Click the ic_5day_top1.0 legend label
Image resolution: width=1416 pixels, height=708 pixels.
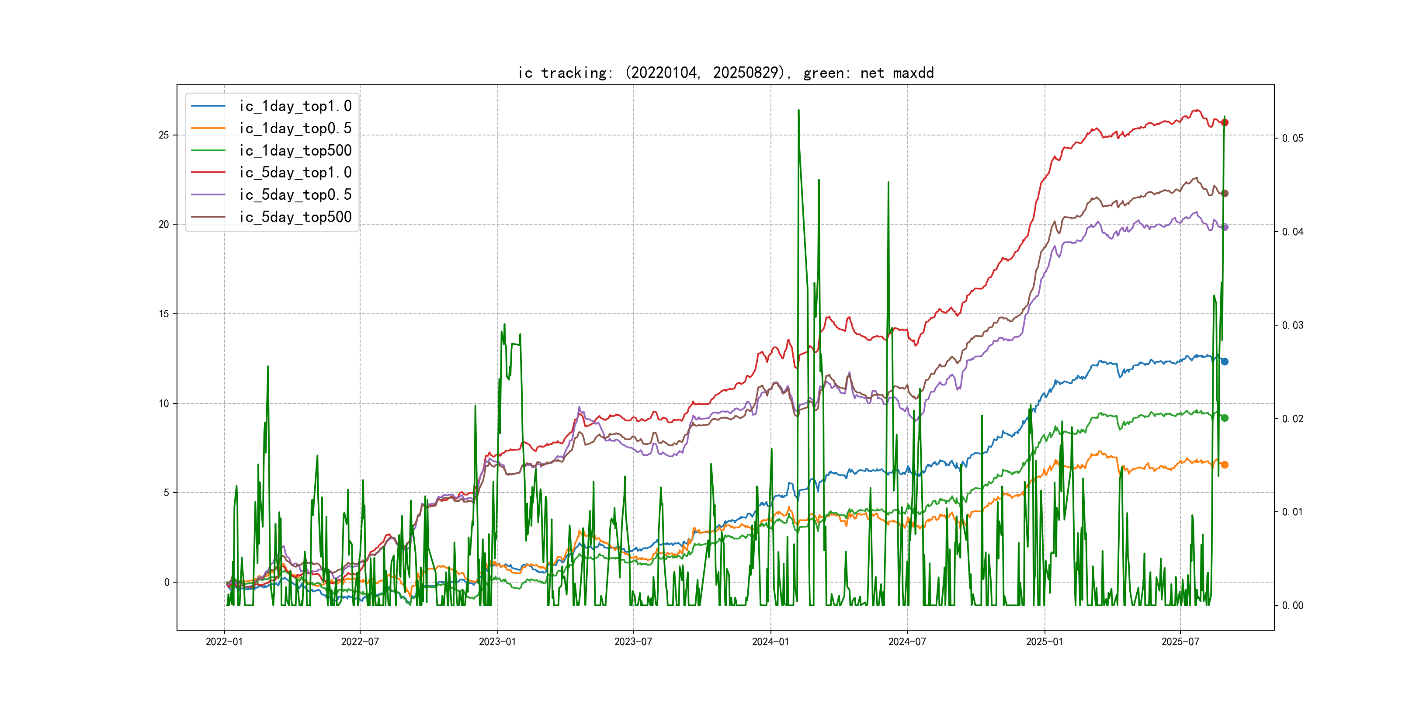(x=295, y=173)
